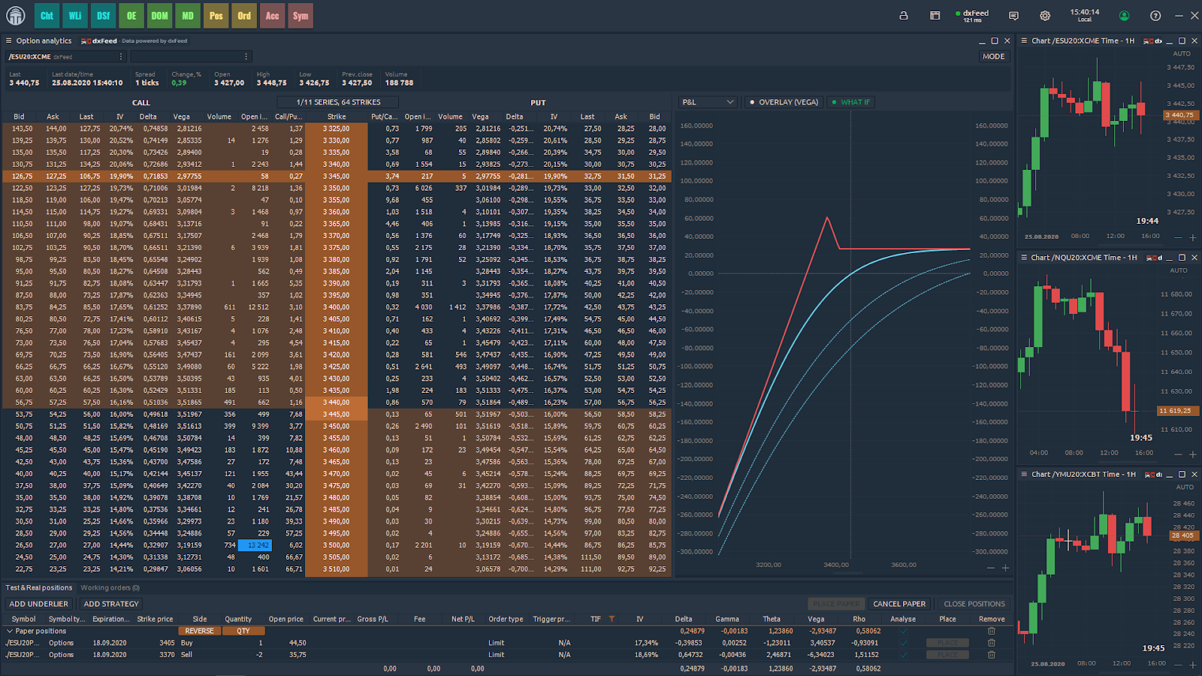Open the OE order entry button

pyautogui.click(x=131, y=16)
